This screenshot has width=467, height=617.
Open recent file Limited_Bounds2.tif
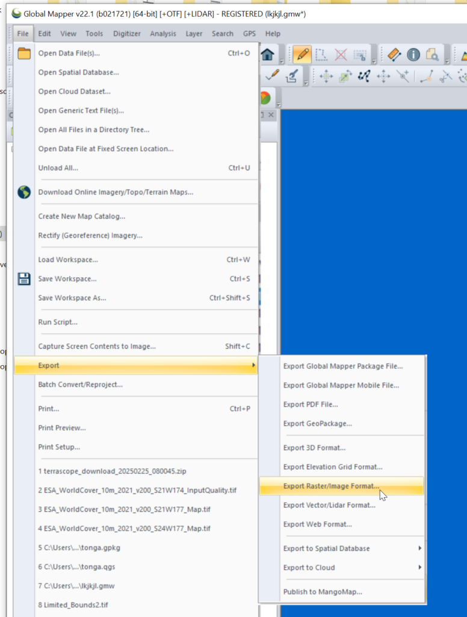click(136, 605)
